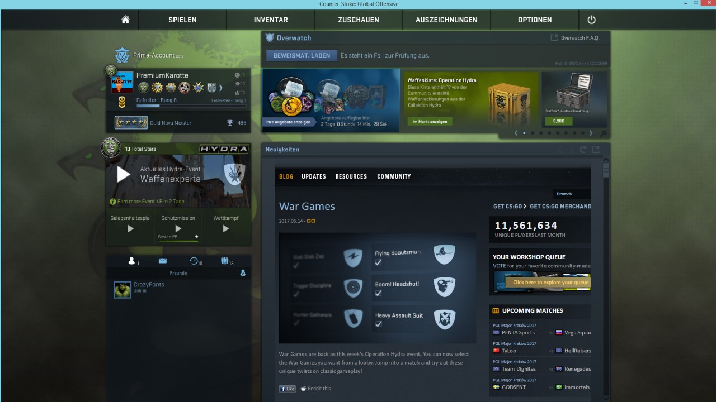Open PremiumKarotte's avatar picture

(x=123, y=83)
